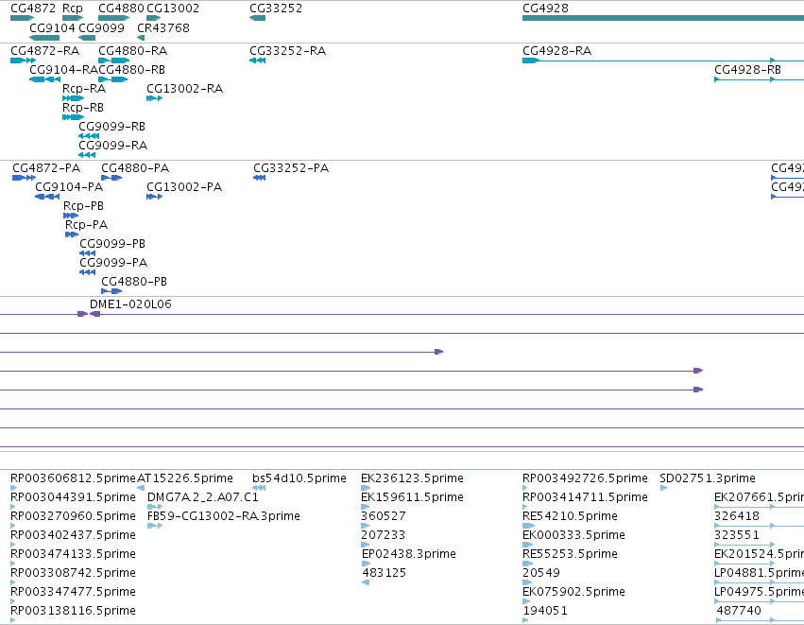Click transcript CG9099-RB
804x625 pixels.
tap(111, 127)
